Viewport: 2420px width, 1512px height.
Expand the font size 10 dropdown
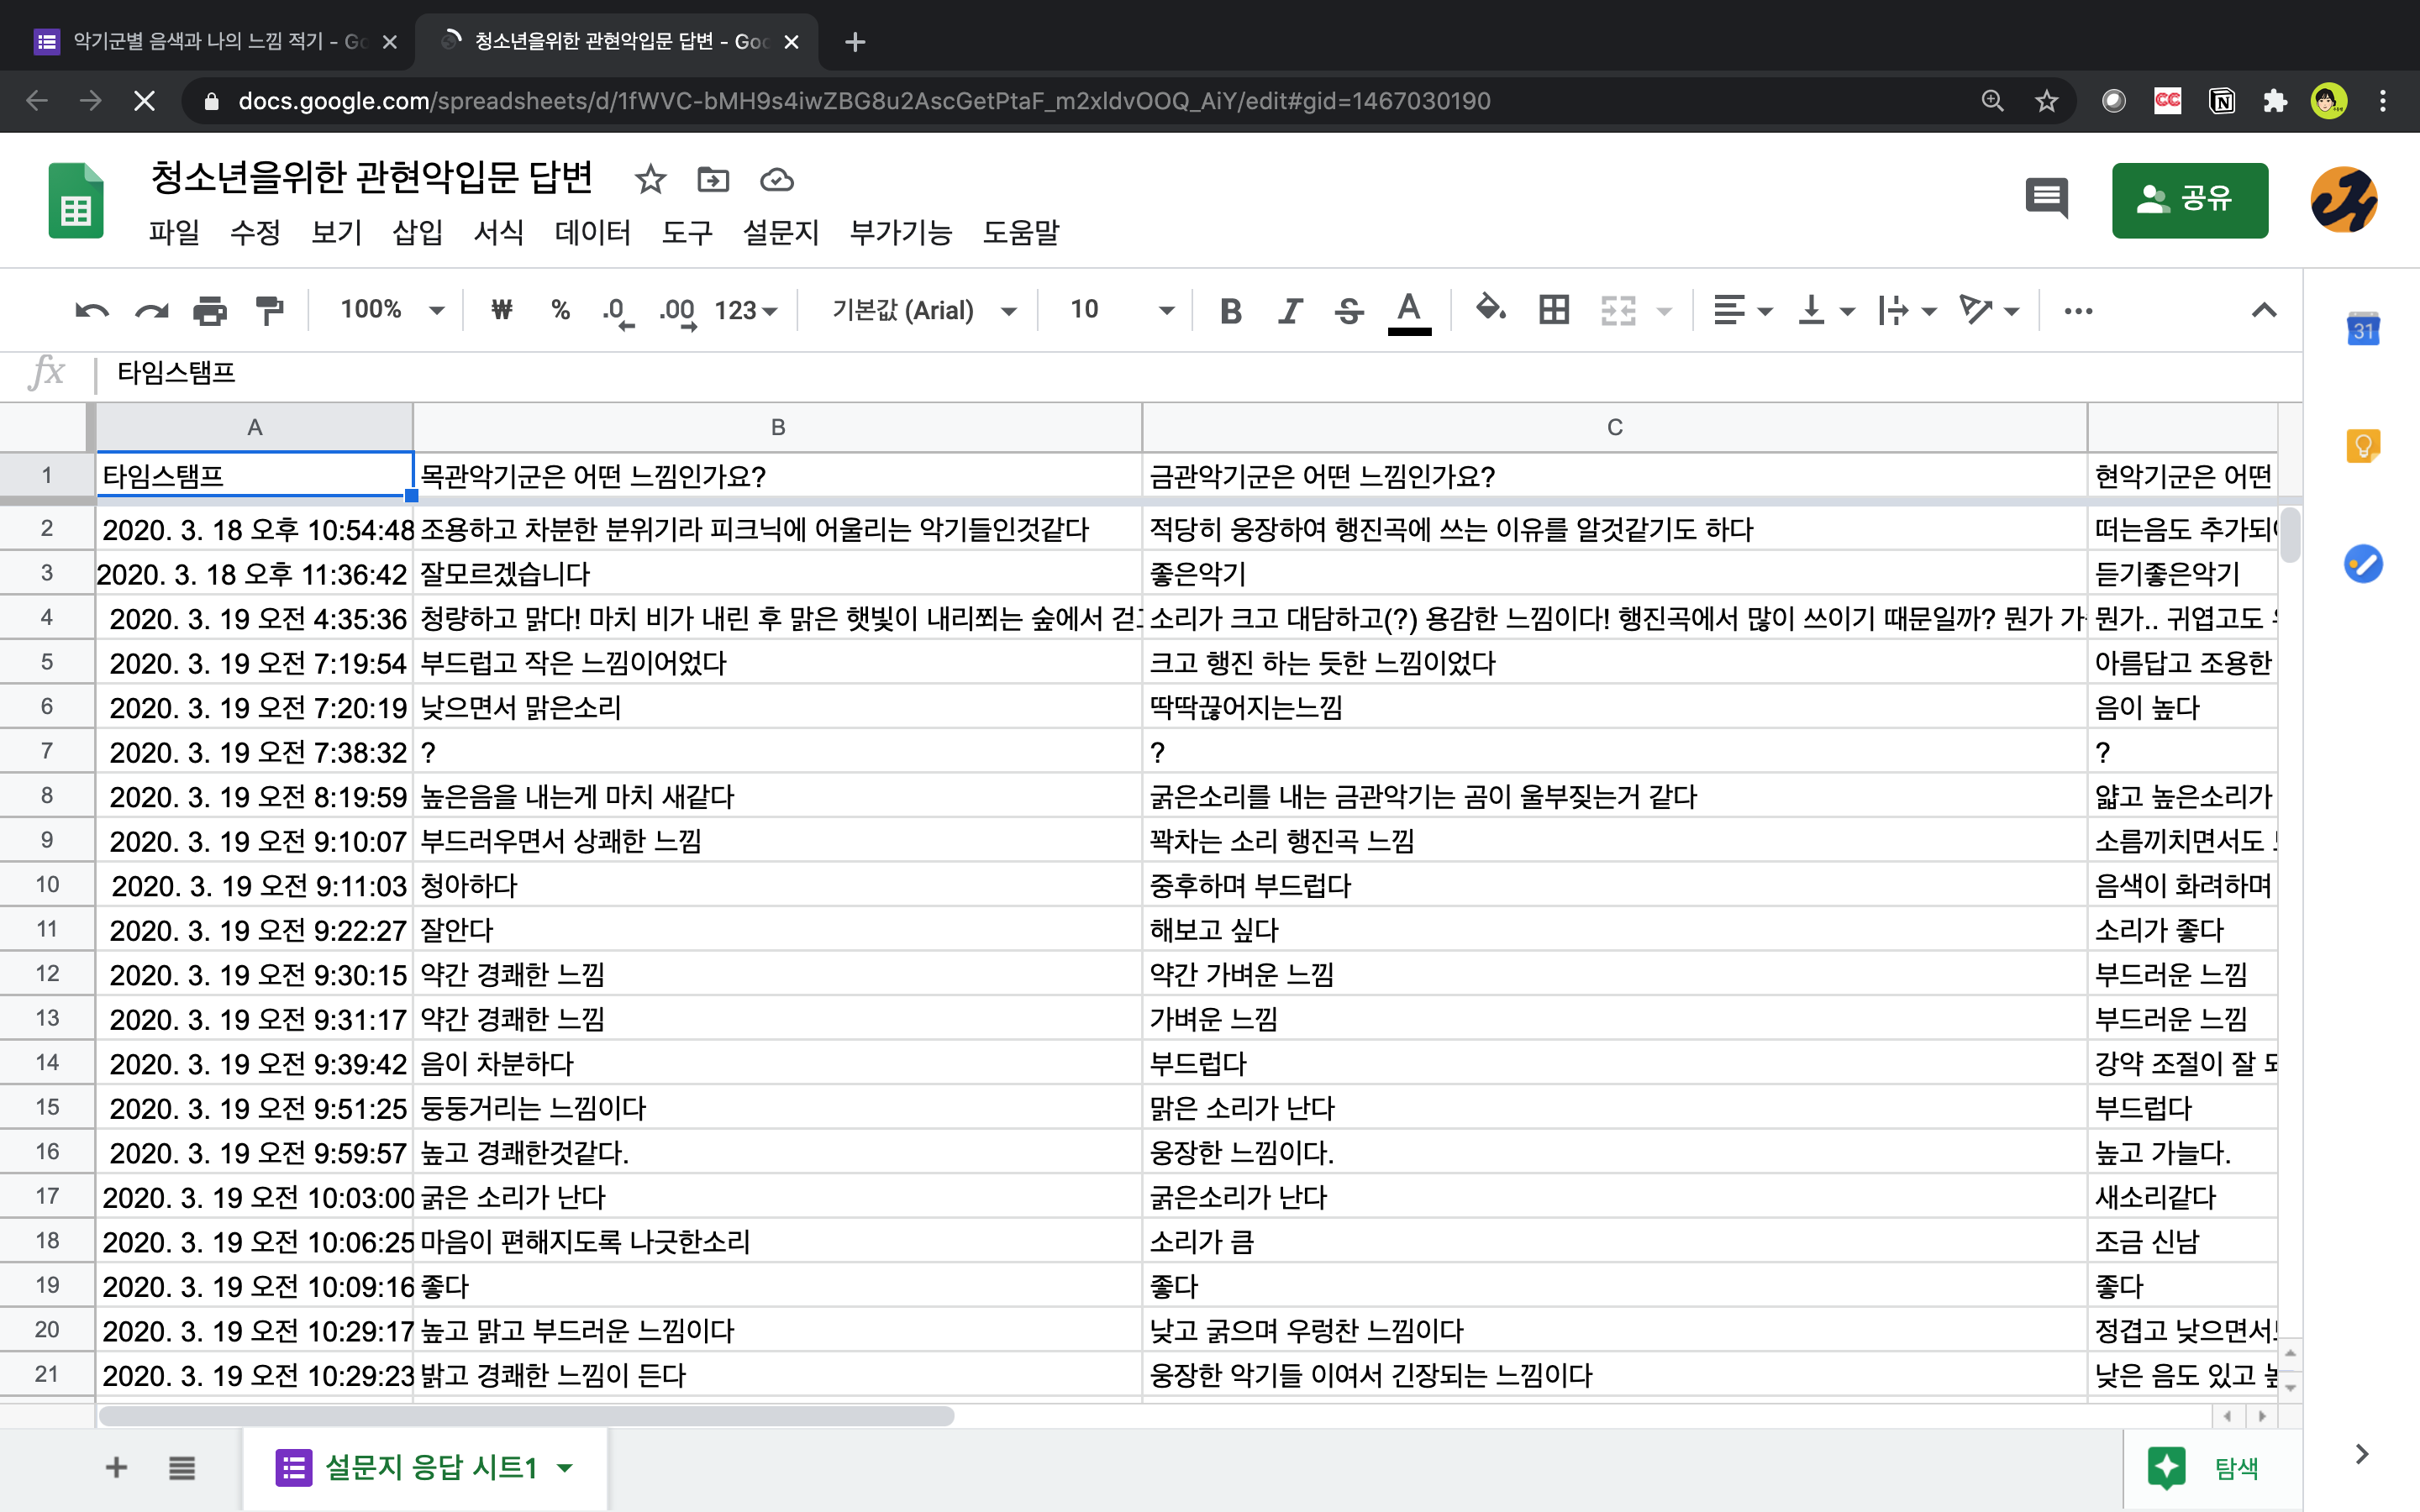[1120, 310]
